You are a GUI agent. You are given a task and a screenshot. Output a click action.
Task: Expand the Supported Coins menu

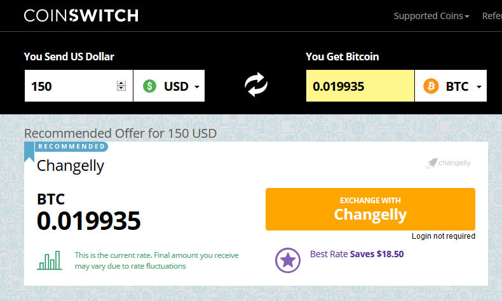(431, 16)
